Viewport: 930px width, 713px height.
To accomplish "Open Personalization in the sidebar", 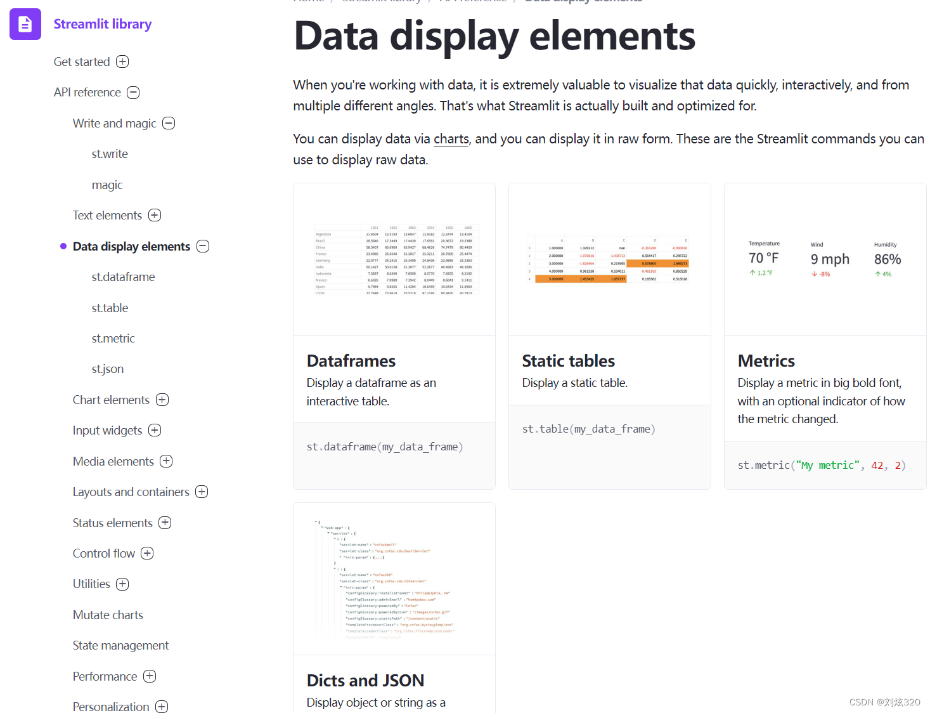I will [111, 707].
